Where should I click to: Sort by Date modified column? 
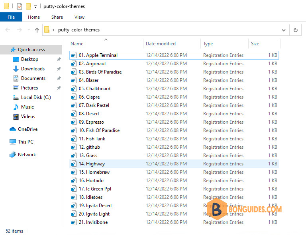coord(161,44)
